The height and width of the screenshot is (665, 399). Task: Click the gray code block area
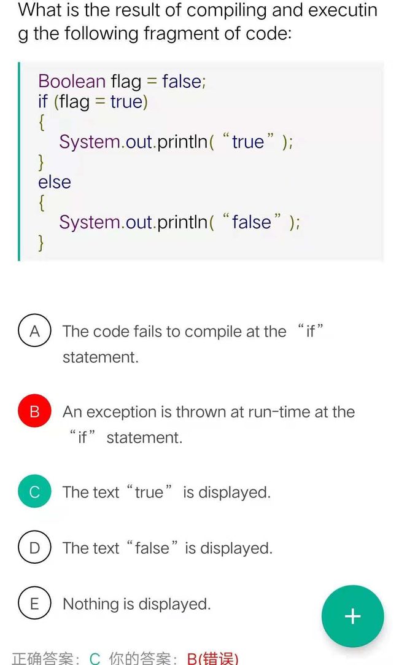point(201,161)
